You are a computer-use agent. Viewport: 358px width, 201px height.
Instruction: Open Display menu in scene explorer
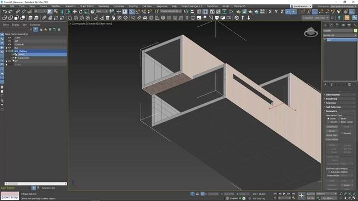coord(16,25)
